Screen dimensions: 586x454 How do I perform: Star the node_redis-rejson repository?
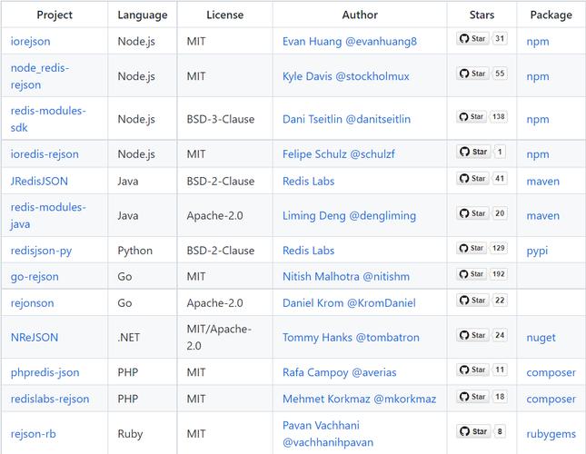pyautogui.click(x=472, y=74)
